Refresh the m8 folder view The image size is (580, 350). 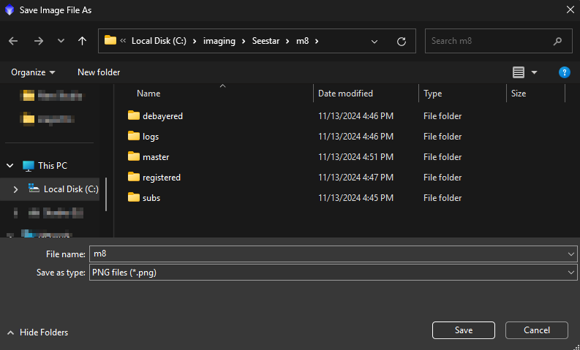click(401, 41)
